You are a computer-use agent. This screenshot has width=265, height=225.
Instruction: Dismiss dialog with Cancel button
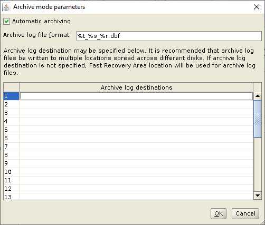coord(245,213)
